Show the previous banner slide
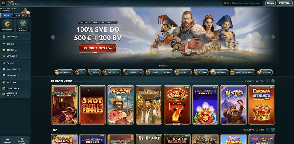This screenshot has width=294, height=144. [x=53, y=37]
